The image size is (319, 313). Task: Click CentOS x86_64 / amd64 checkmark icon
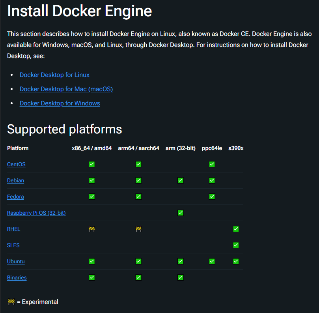coord(92,164)
